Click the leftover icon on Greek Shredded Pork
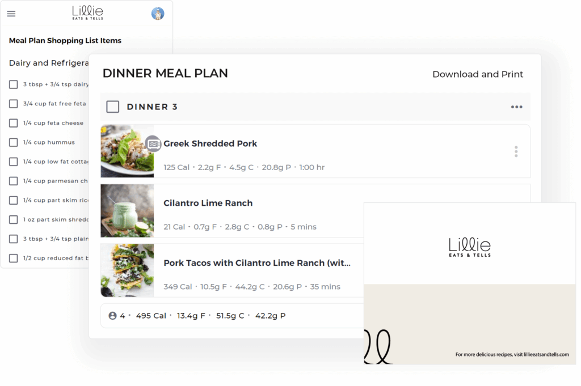Screen dimensions: 581x386 (153, 144)
